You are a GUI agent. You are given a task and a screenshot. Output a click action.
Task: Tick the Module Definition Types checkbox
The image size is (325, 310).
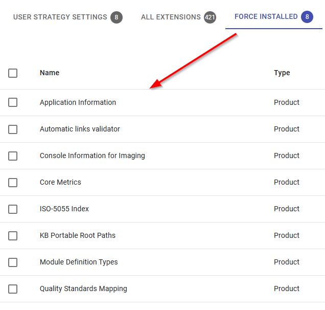[x=13, y=262]
